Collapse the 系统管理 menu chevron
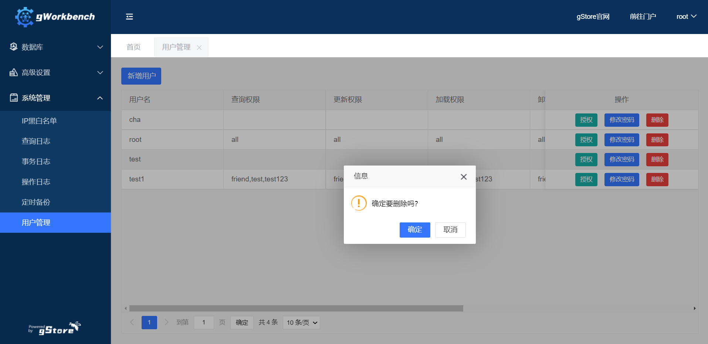This screenshot has width=708, height=344. click(x=100, y=98)
